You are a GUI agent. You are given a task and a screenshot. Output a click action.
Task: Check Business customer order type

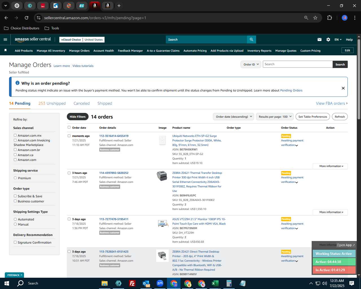[x=15, y=201]
